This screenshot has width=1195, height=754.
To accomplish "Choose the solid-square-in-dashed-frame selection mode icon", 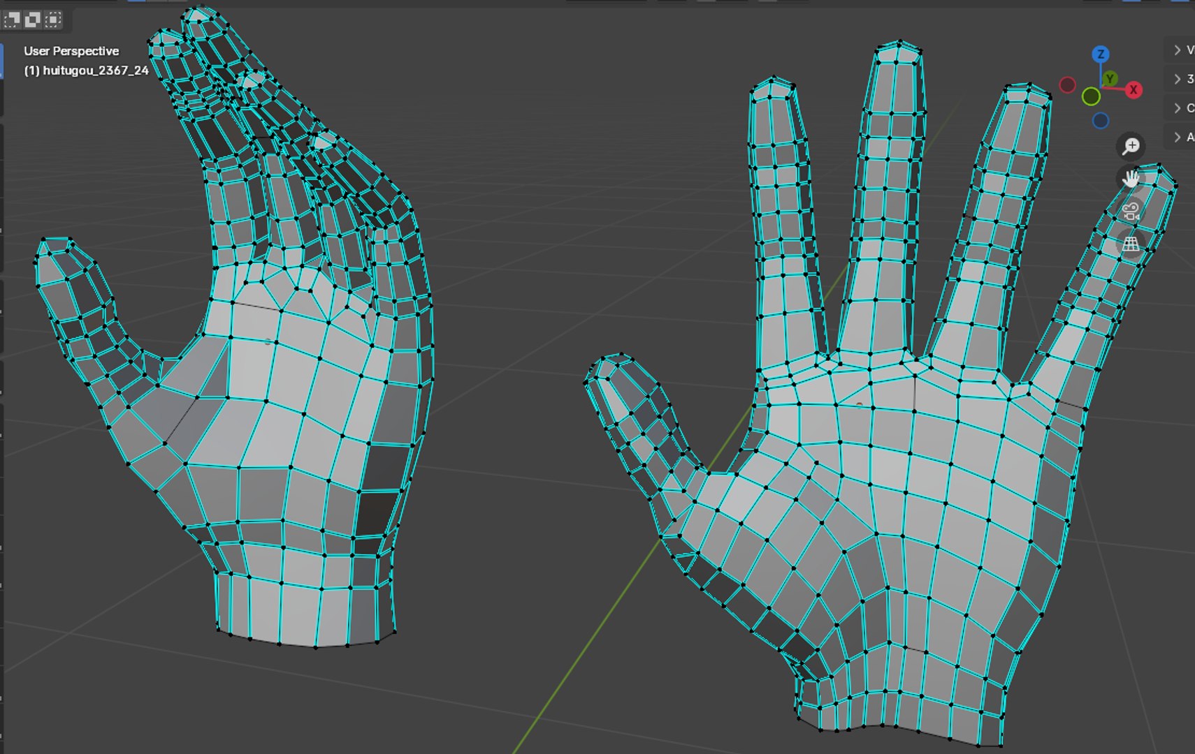I will [x=53, y=20].
